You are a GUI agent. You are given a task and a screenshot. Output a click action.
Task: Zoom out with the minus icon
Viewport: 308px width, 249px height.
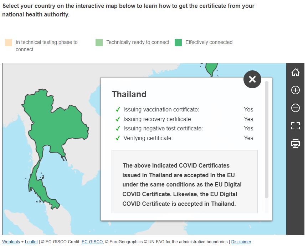click(295, 108)
